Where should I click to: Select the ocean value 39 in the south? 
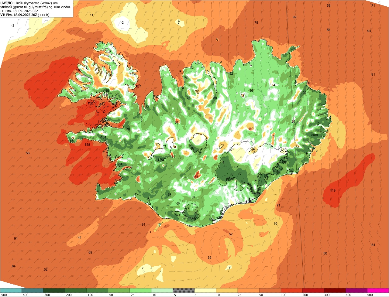pyautogui.click(x=209, y=258)
